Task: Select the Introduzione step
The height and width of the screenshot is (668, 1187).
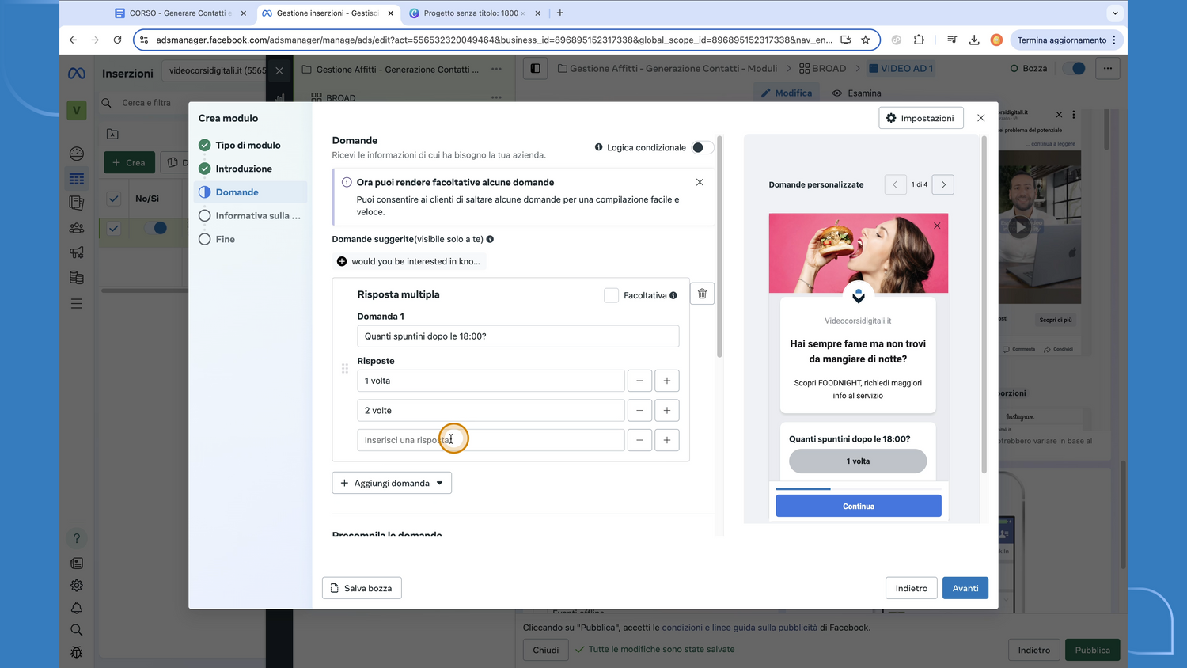Action: (x=244, y=169)
